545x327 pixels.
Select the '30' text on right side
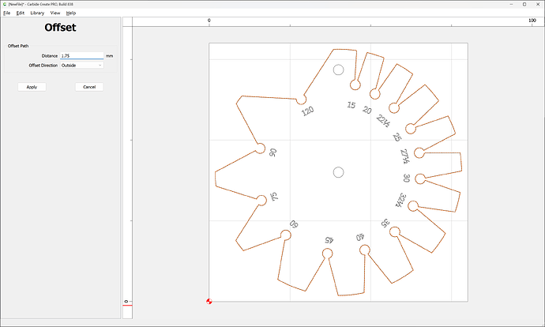[x=406, y=178]
